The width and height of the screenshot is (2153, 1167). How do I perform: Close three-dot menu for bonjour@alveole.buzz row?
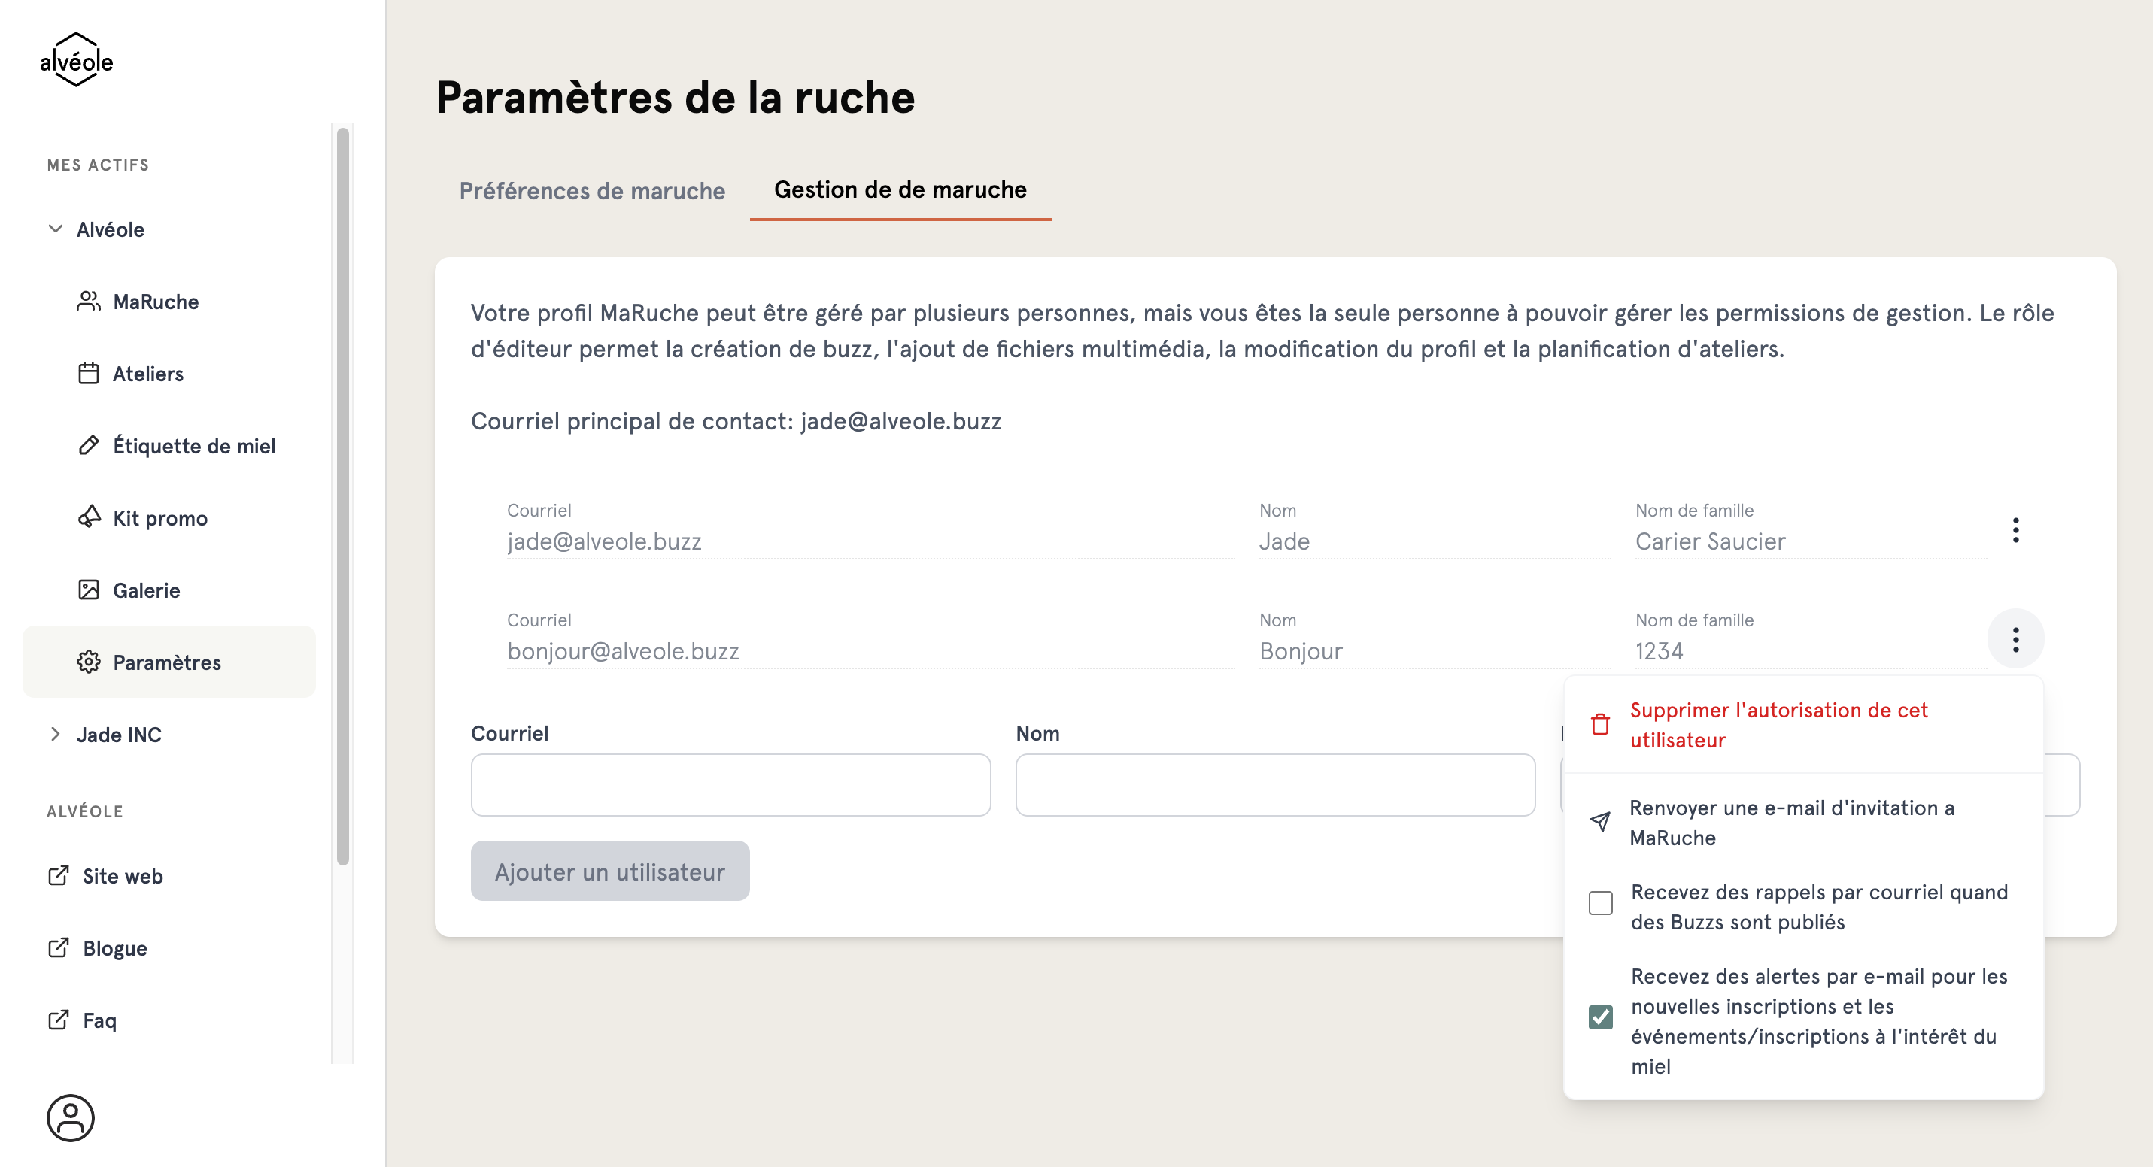point(2015,639)
